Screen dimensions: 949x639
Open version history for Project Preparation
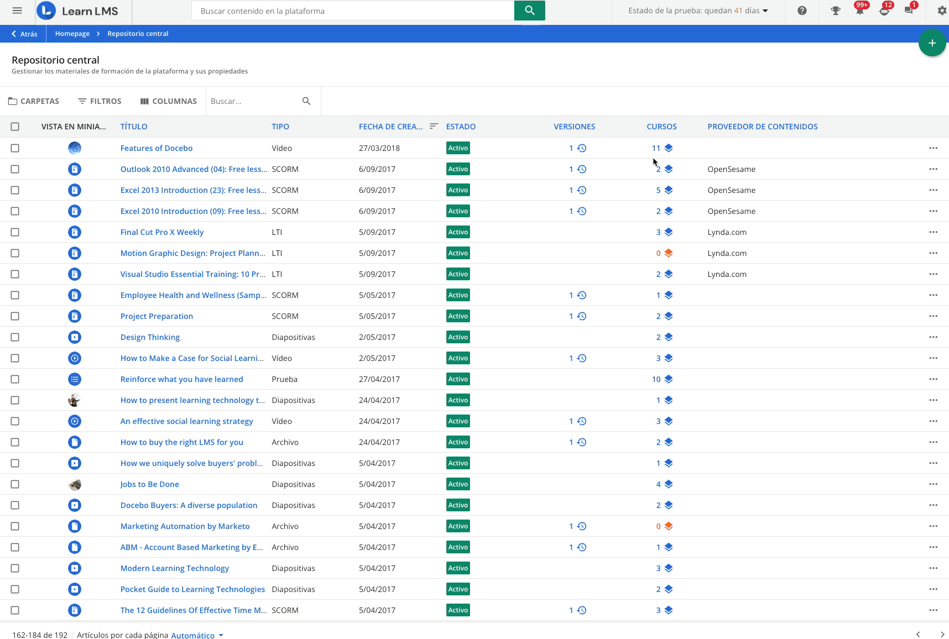point(582,316)
